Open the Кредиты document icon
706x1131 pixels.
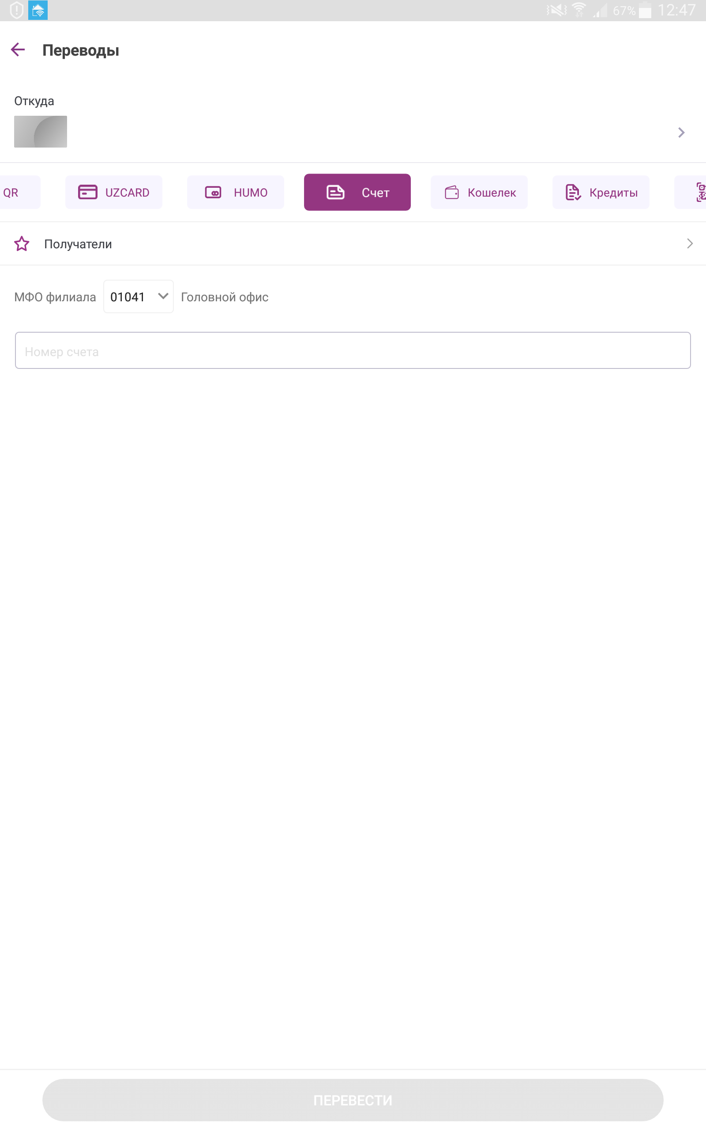(x=573, y=192)
